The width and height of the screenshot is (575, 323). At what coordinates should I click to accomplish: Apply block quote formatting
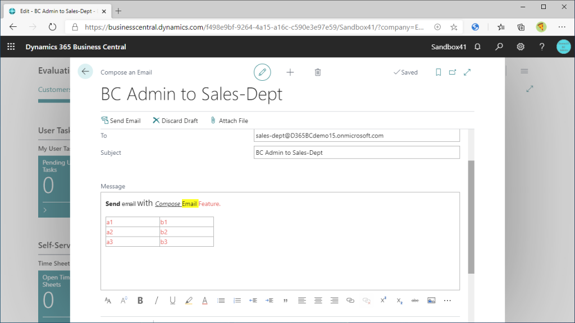[285, 301]
